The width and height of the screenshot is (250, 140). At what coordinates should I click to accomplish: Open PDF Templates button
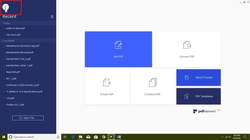coord(198,96)
